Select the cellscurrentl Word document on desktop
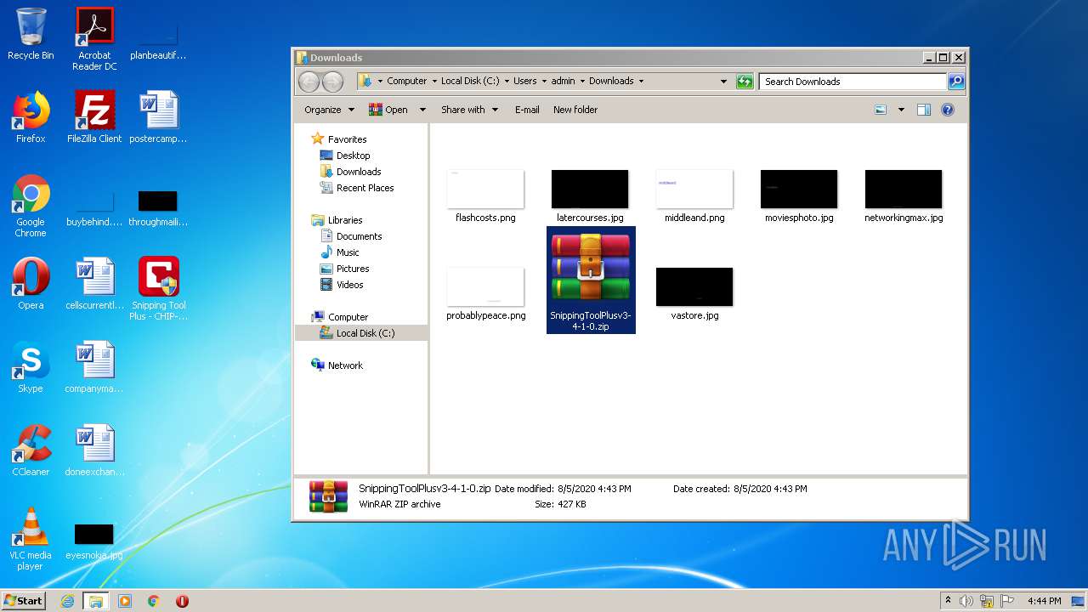This screenshot has height=612, width=1088. coord(94,284)
